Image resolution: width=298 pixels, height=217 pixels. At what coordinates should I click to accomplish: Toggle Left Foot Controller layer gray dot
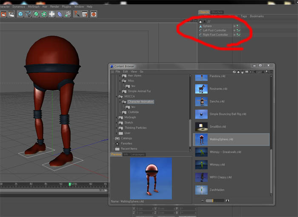point(234,30)
